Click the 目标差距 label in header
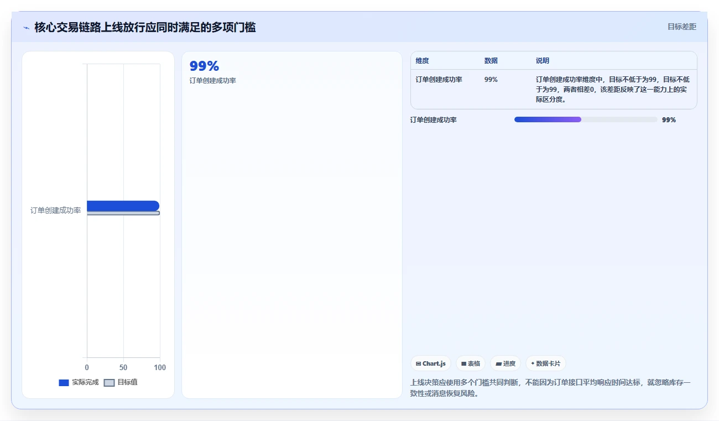The width and height of the screenshot is (719, 421). [x=681, y=27]
